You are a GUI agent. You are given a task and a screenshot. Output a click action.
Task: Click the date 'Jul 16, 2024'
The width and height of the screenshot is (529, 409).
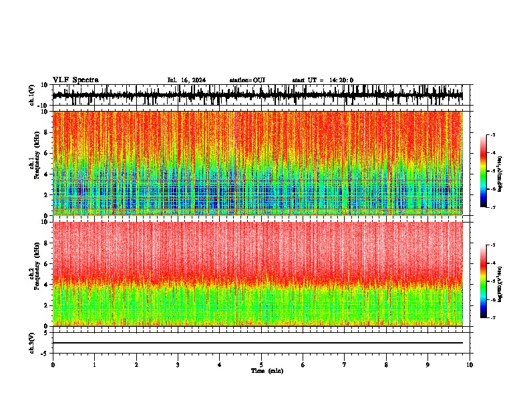[186, 80]
